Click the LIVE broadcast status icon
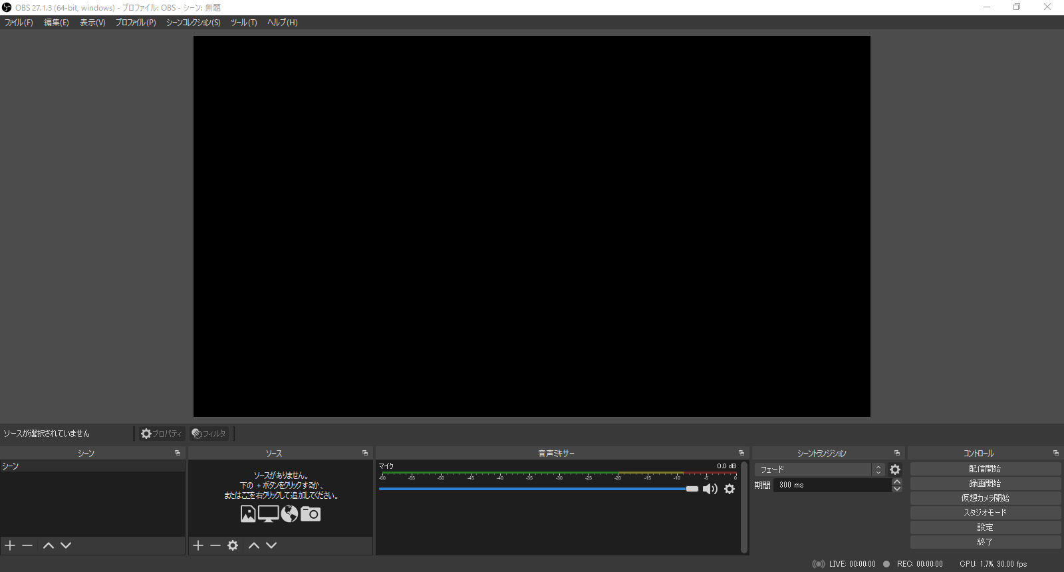 point(819,564)
